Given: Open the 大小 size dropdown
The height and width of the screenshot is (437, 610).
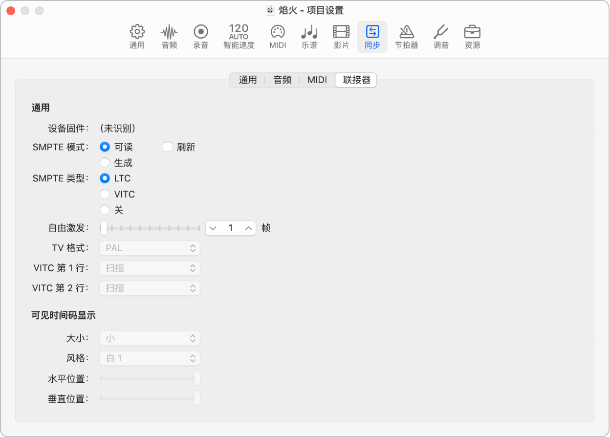Looking at the screenshot, I should click(150, 338).
